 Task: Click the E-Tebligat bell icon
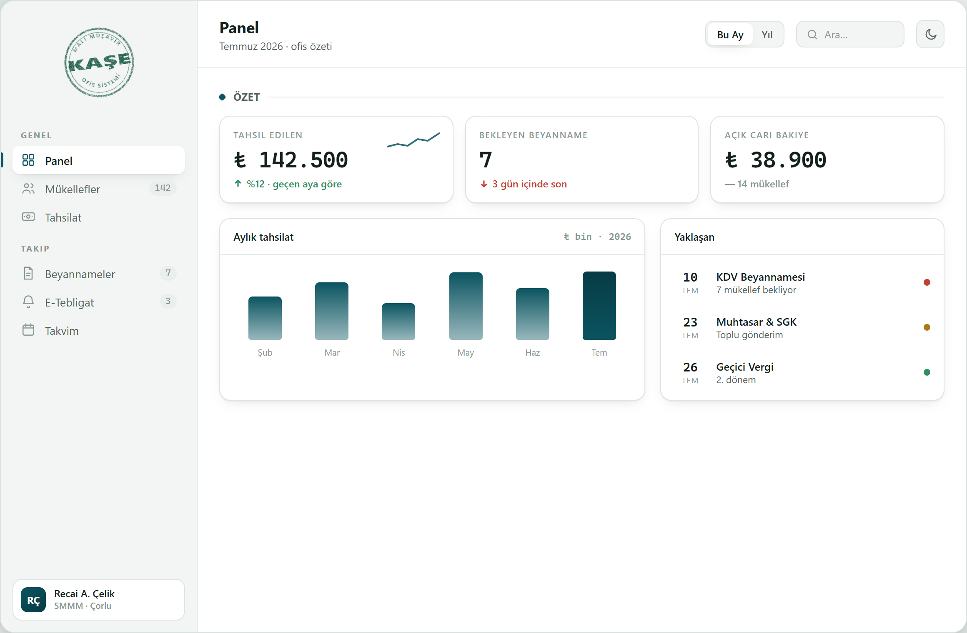[x=28, y=302]
